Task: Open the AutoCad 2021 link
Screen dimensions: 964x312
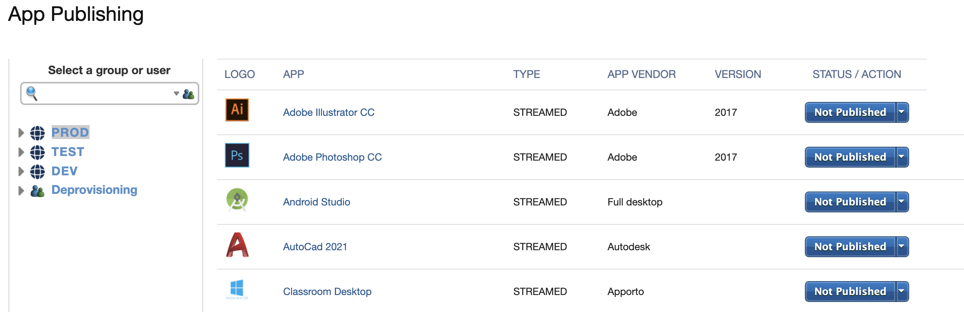Action: [315, 247]
